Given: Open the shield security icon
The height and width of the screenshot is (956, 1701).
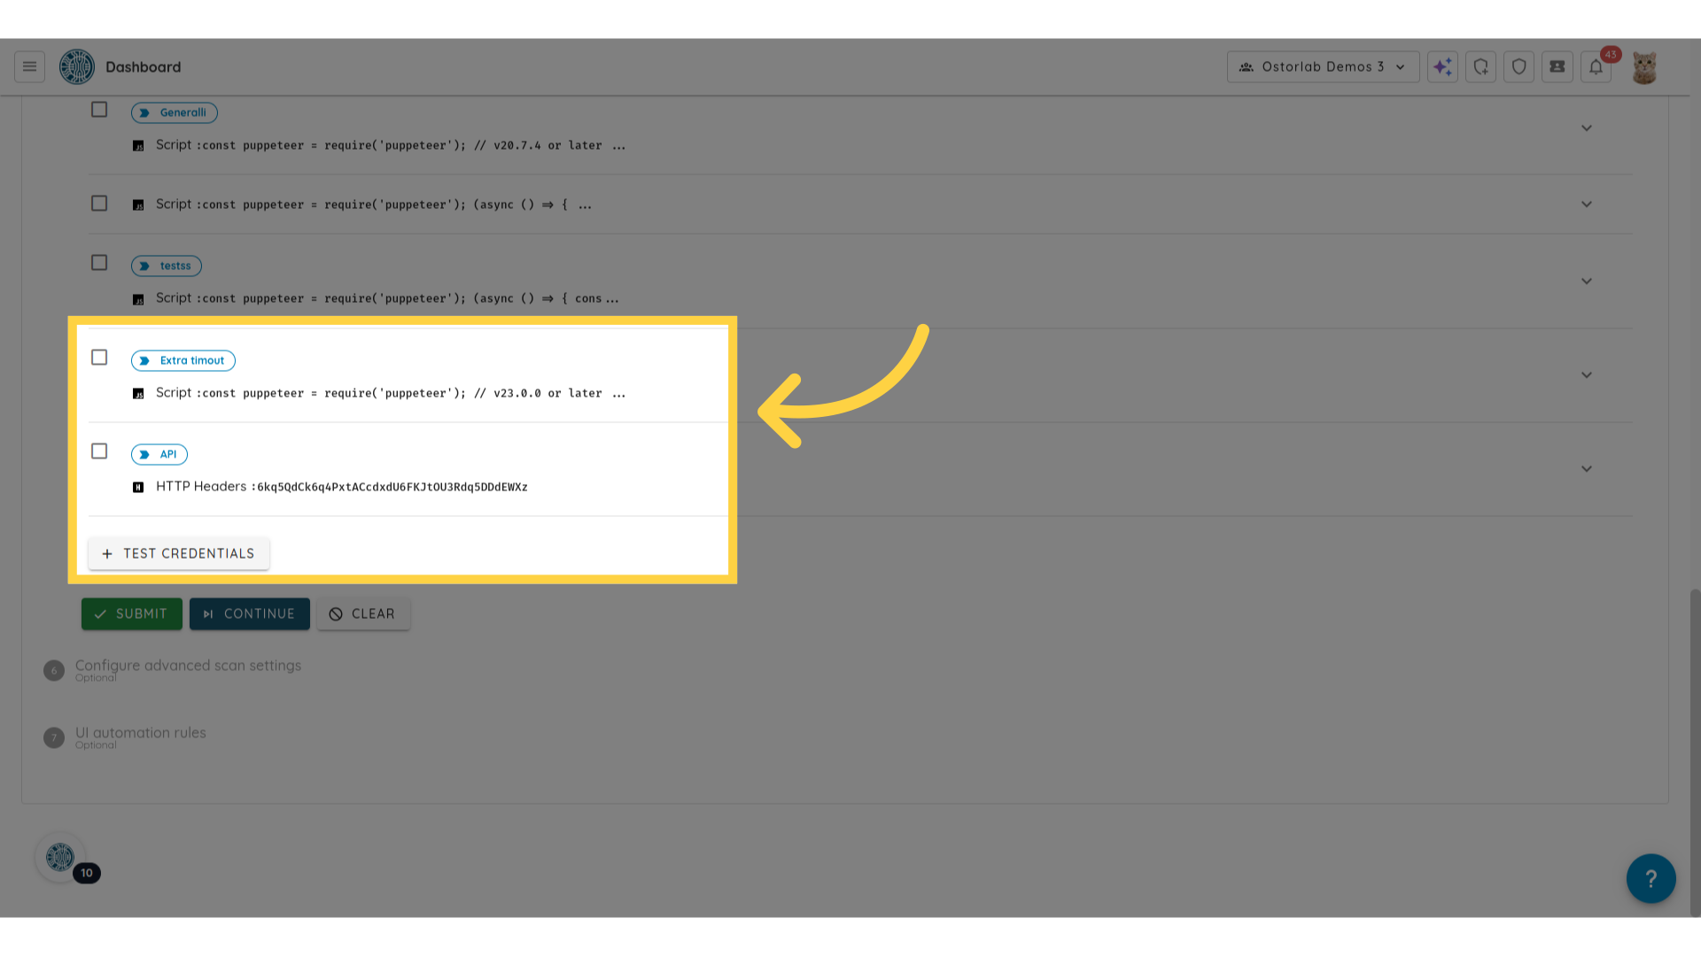Looking at the screenshot, I should (x=1518, y=66).
